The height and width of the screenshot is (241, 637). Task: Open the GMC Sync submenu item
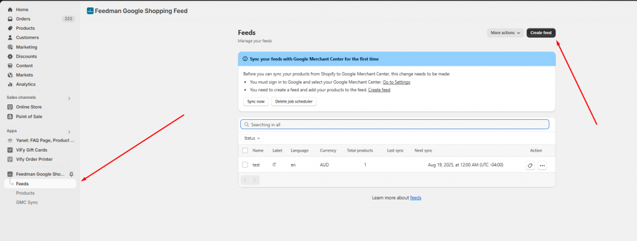[27, 202]
